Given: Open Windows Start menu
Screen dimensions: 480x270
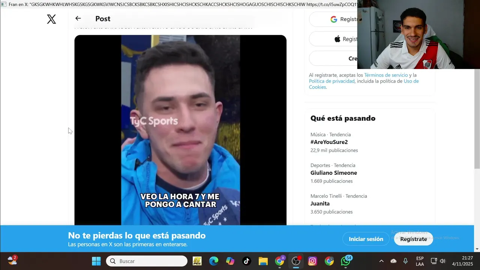Looking at the screenshot, I should 96,261.
